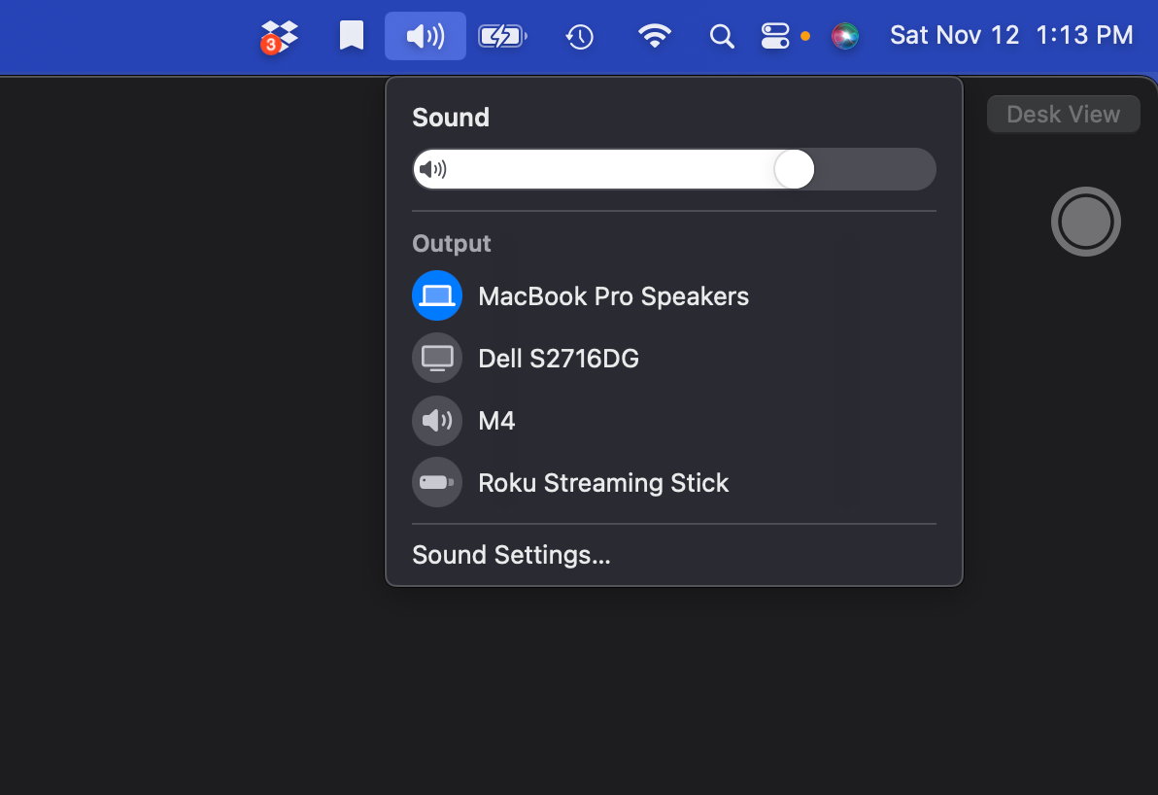Open the Time Machine menu bar icon

[x=580, y=36]
